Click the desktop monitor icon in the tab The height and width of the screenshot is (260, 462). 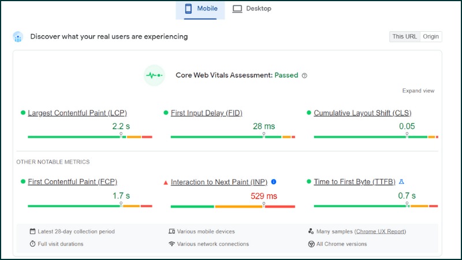[237, 9]
